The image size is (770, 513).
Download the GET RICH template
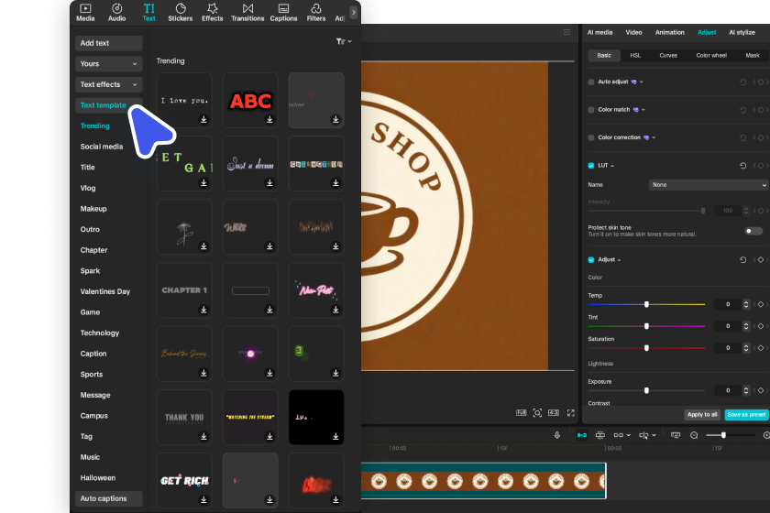pos(203,500)
